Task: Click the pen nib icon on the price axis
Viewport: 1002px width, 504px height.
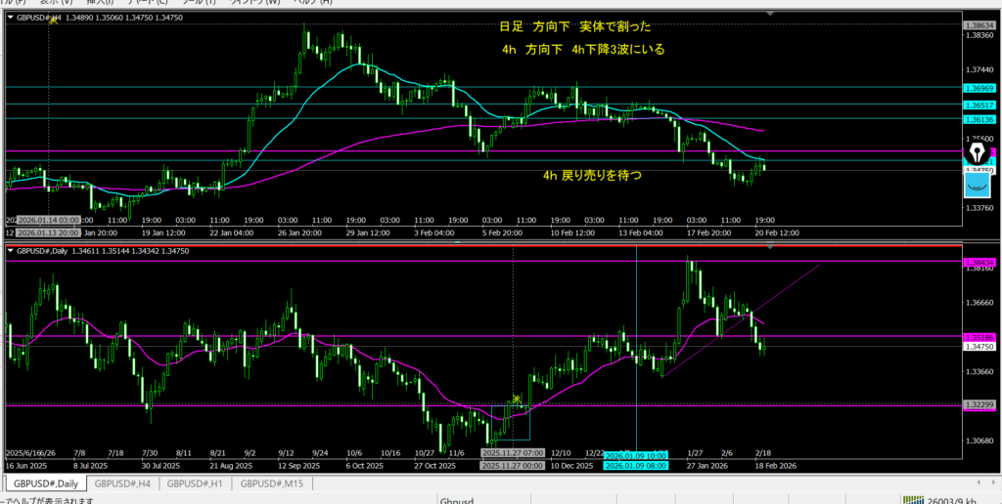Action: click(x=979, y=152)
